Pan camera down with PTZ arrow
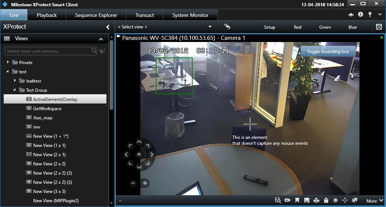Screen dimensions: 386x207 [x=139, y=167]
